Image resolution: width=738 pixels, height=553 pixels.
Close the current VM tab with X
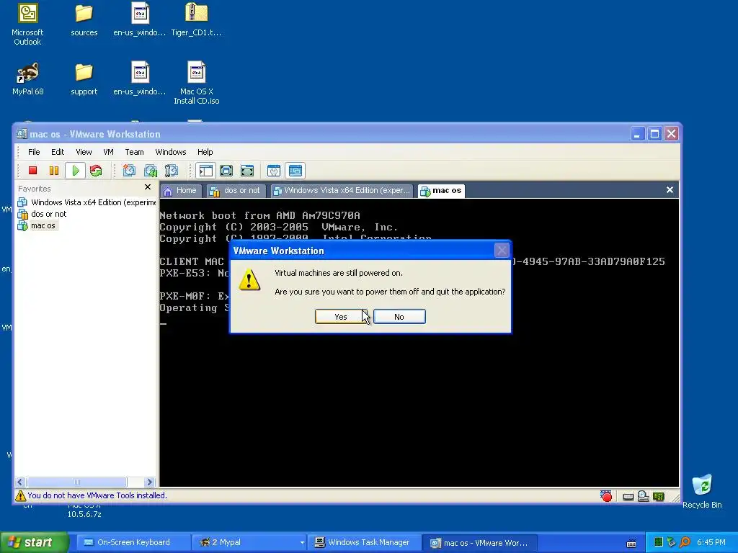(x=670, y=190)
